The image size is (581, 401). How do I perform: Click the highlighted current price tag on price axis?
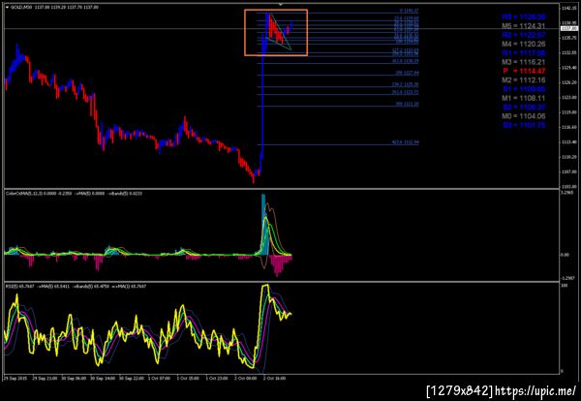pyautogui.click(x=569, y=28)
